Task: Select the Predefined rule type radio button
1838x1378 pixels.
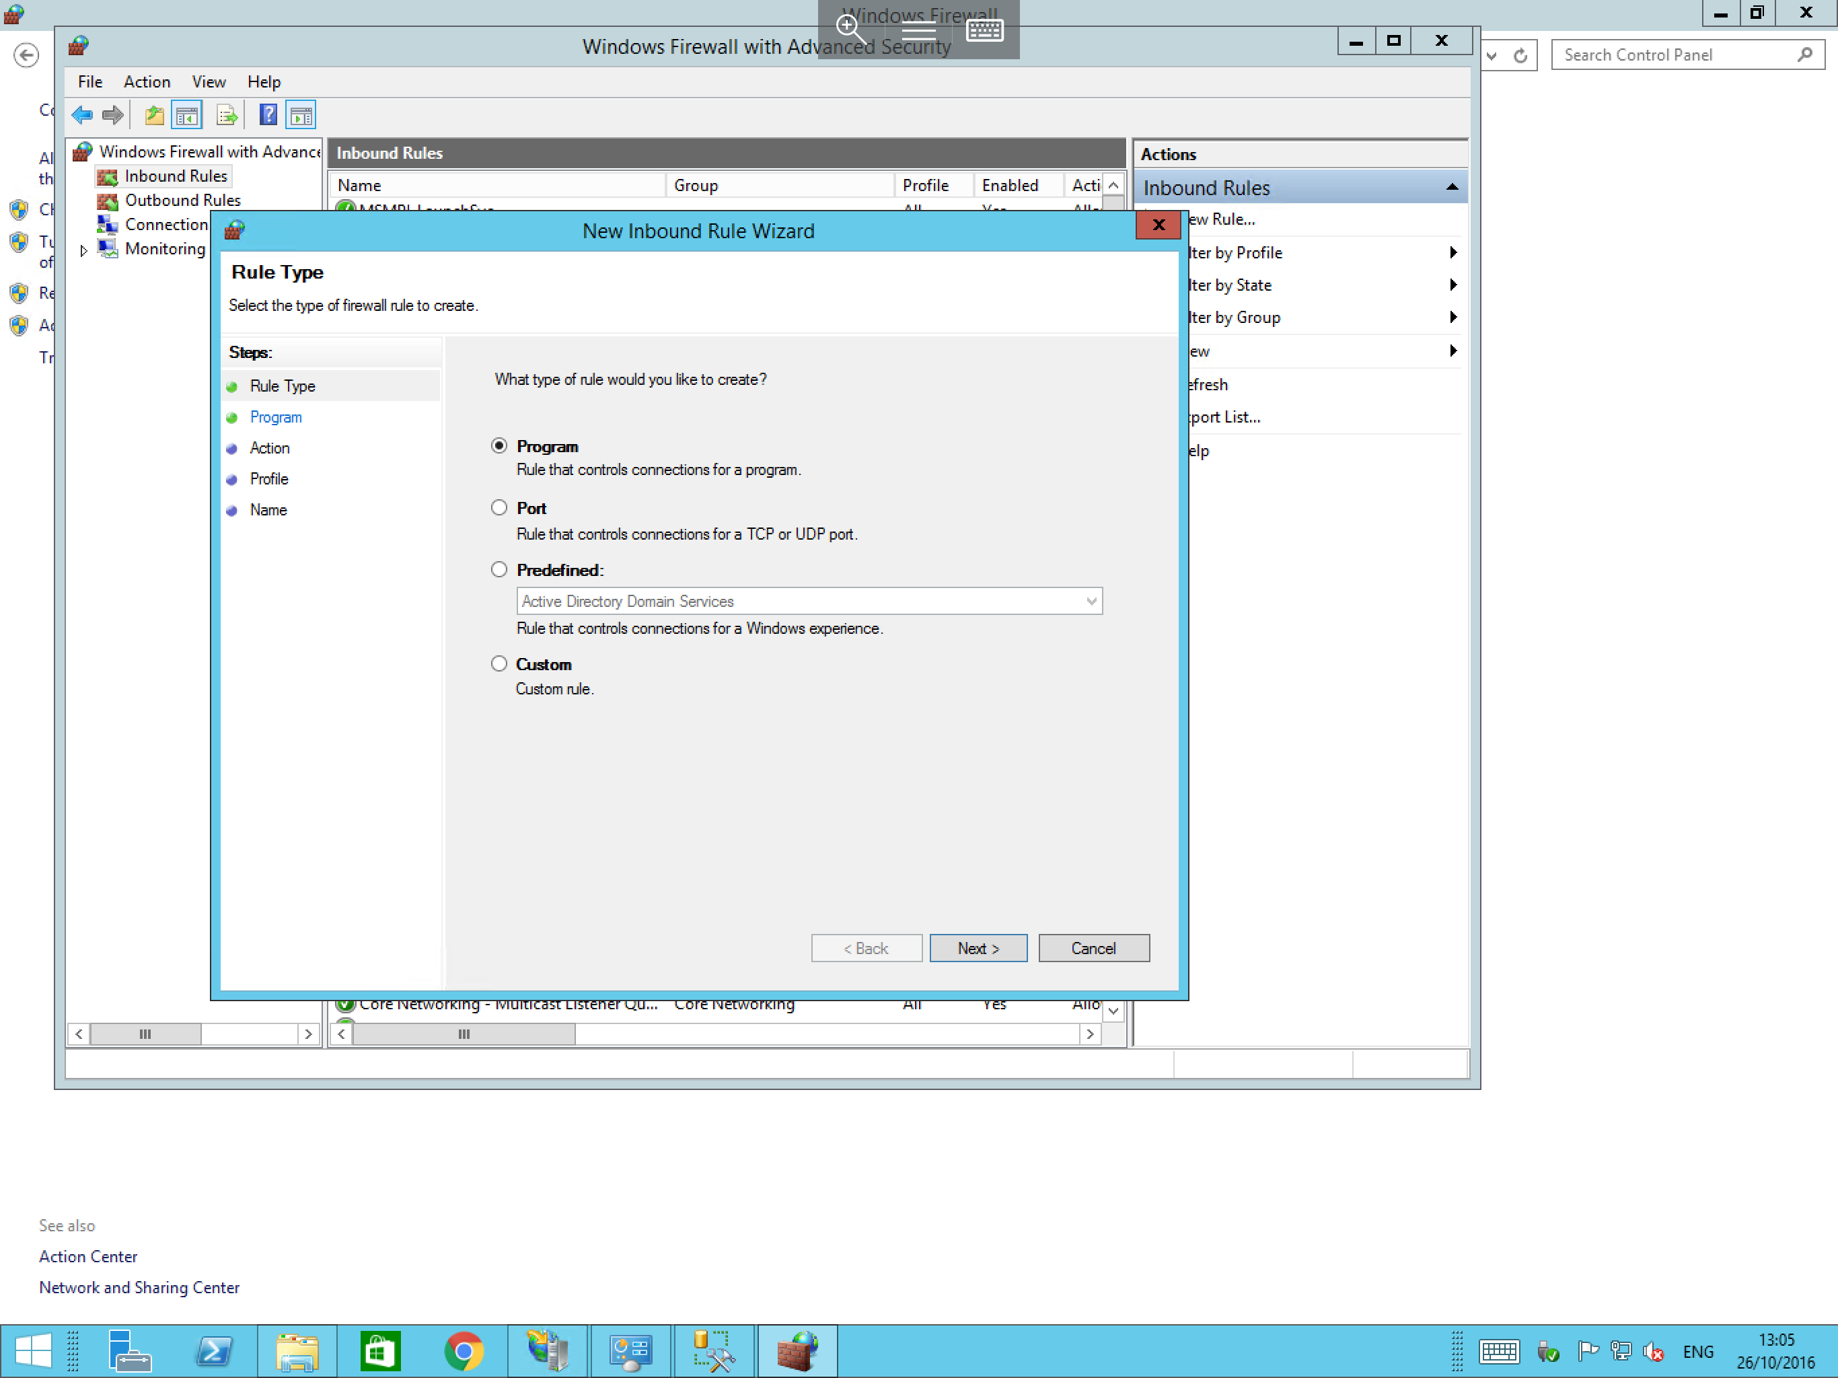Action: pyautogui.click(x=499, y=569)
